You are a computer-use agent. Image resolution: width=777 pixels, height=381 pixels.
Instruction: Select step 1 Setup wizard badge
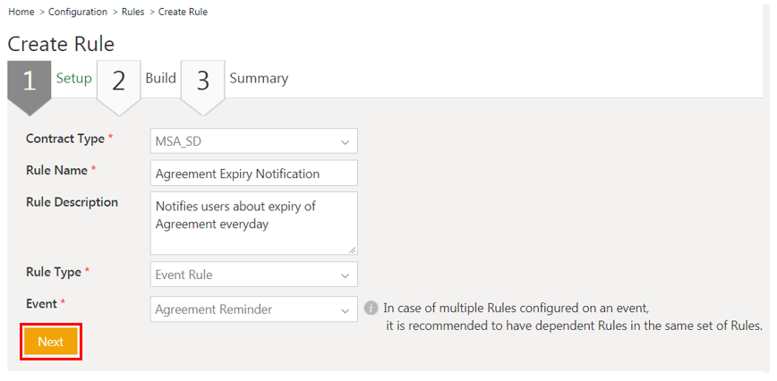30,82
